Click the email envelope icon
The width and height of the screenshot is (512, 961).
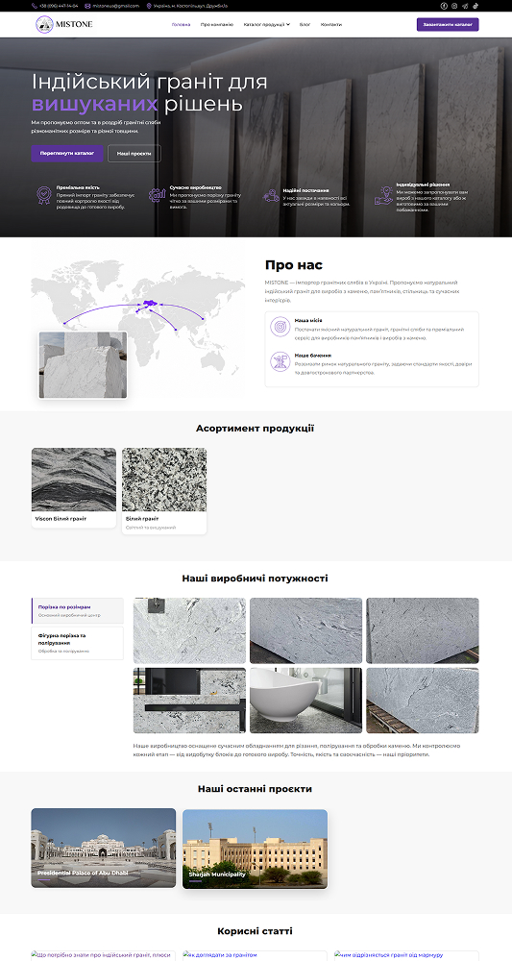(87, 6)
